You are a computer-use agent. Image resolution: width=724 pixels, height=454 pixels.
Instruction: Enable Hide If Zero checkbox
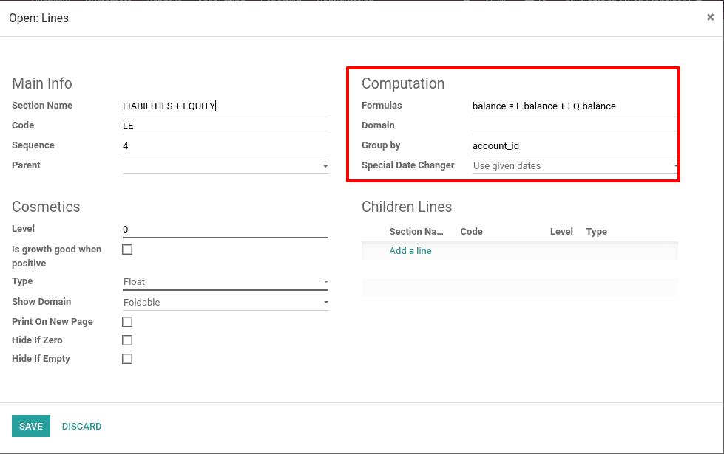click(x=127, y=340)
